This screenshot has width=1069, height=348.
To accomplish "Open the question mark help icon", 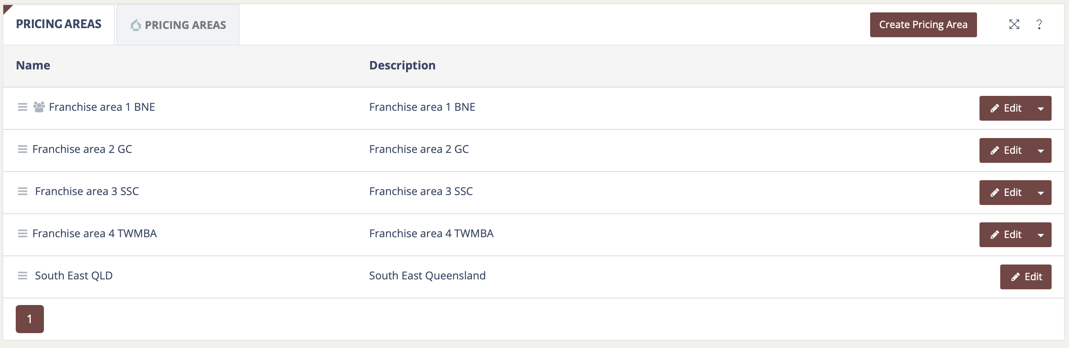I will tap(1039, 24).
